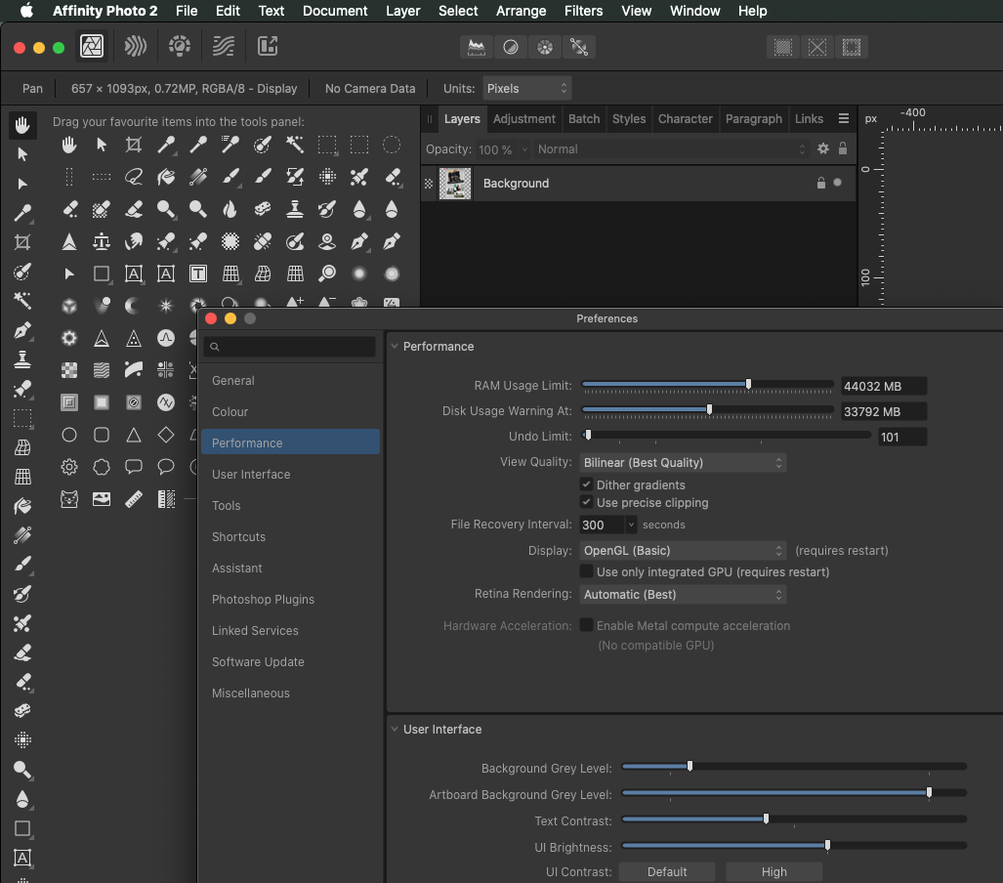Open Shortcuts preferences section
This screenshot has width=1003, height=883.
click(x=238, y=536)
